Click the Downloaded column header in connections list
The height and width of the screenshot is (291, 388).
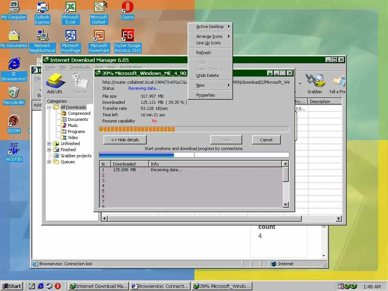coord(130,164)
